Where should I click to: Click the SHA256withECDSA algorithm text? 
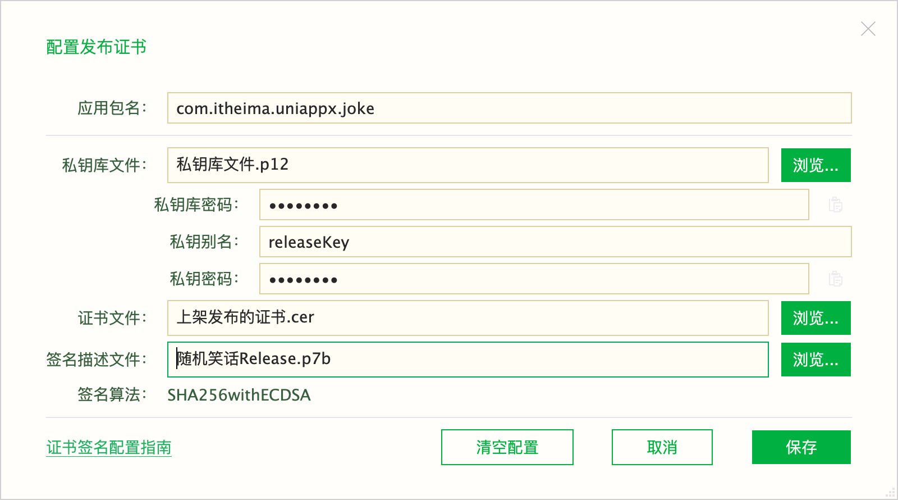(x=240, y=395)
